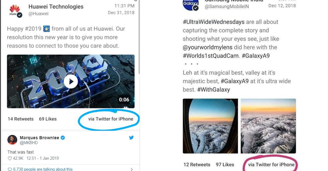This screenshot has height=171, width=328.
Task: Like the MKBHD tweet via heart icon
Action: pos(9,159)
